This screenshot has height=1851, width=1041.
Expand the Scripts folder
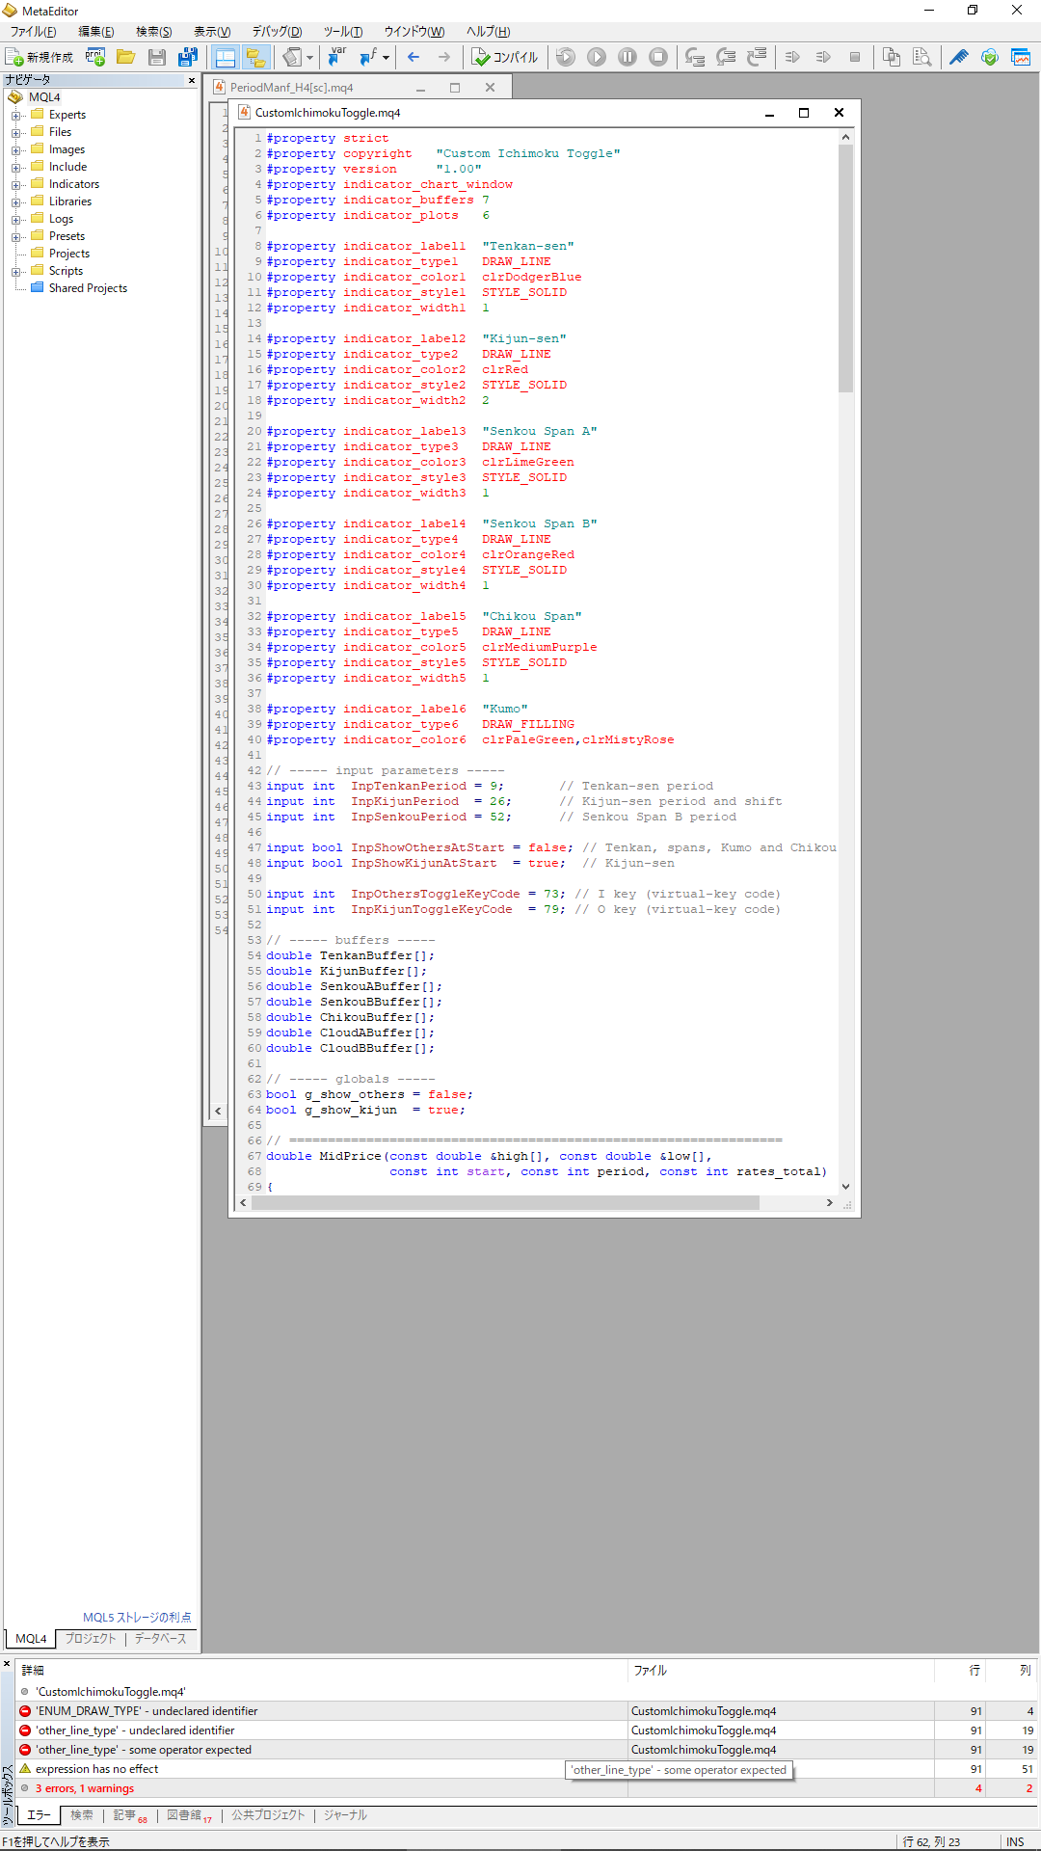pos(16,271)
